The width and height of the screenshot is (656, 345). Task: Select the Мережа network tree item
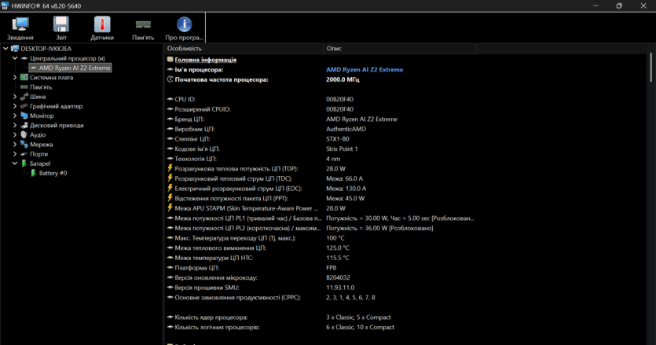pos(41,145)
